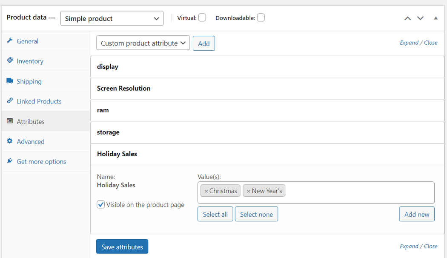
Task: Click the truck icon beside Shipping
Action: (10, 81)
